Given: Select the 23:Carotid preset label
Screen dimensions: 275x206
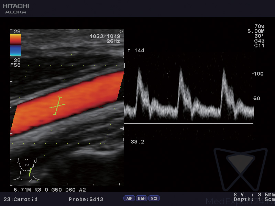Looking at the screenshot, I should point(20,199).
